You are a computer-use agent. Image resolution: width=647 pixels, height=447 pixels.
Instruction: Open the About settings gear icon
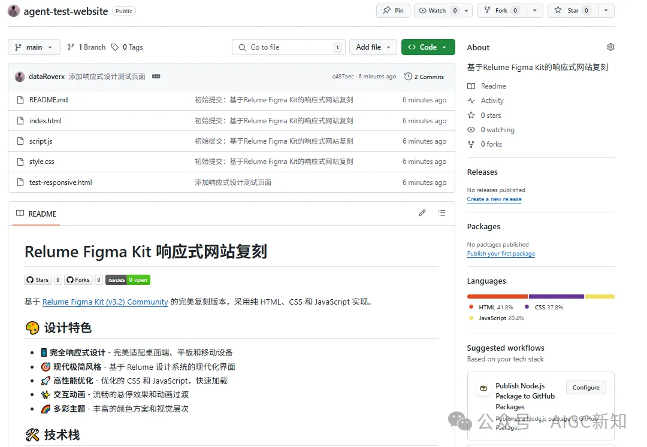(x=610, y=47)
